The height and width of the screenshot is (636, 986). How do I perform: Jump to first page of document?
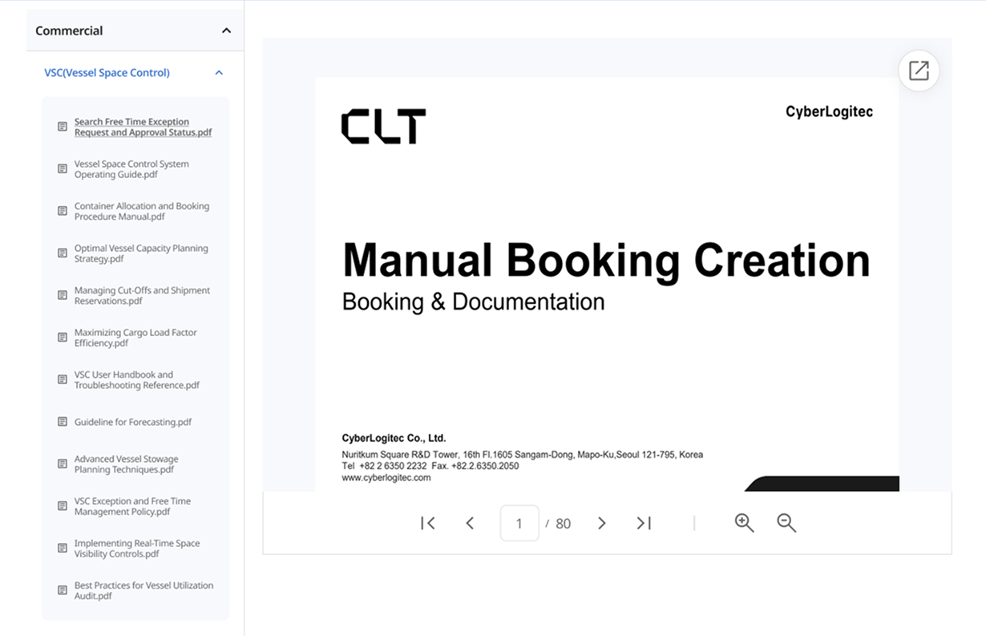(x=428, y=523)
